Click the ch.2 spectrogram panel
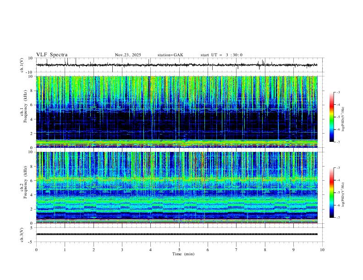363x280 pixels. 177,188
